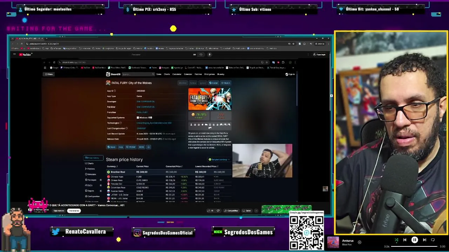The height and width of the screenshot is (252, 449).
Task: Click the Chinese Yuan row
Action: point(169,177)
